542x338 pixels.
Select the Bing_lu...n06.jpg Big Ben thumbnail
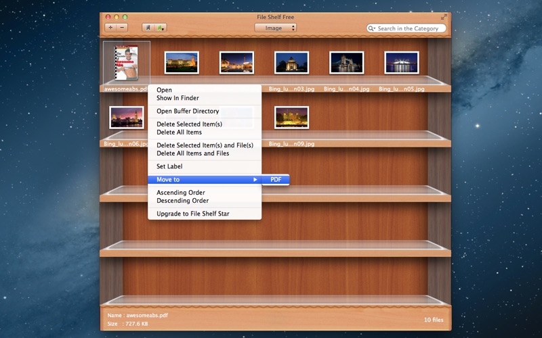127,118
